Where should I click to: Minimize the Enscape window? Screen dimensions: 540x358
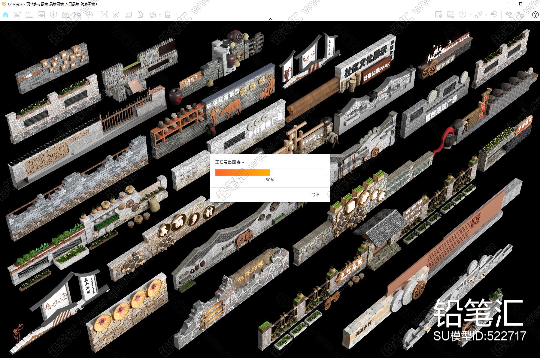click(507, 4)
